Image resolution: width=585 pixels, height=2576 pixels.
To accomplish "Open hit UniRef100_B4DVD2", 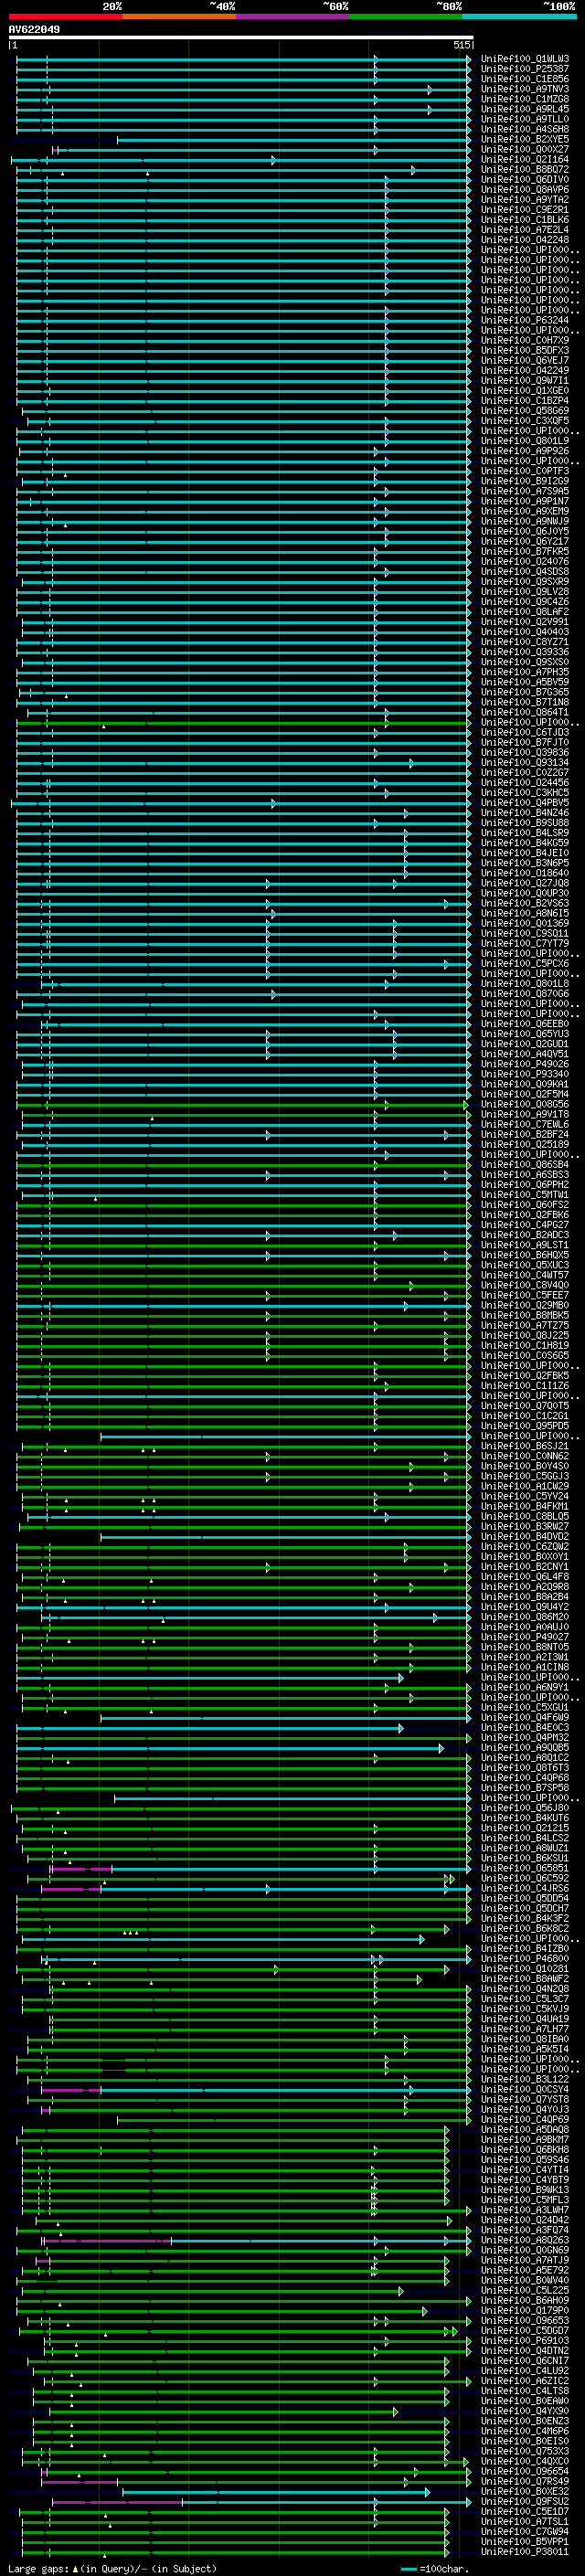I will pos(525,1536).
